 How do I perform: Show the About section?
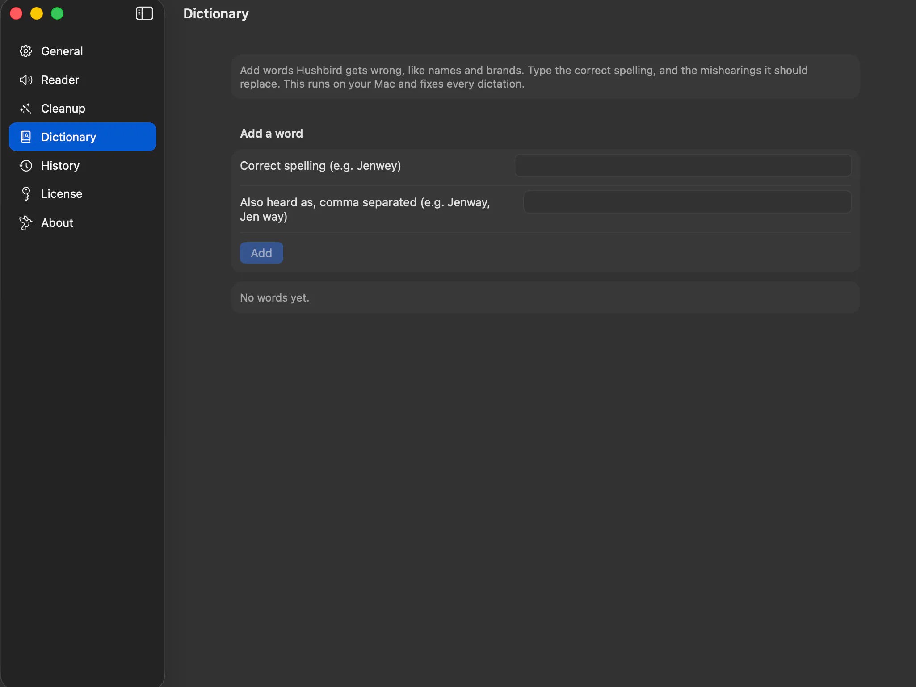click(83, 222)
